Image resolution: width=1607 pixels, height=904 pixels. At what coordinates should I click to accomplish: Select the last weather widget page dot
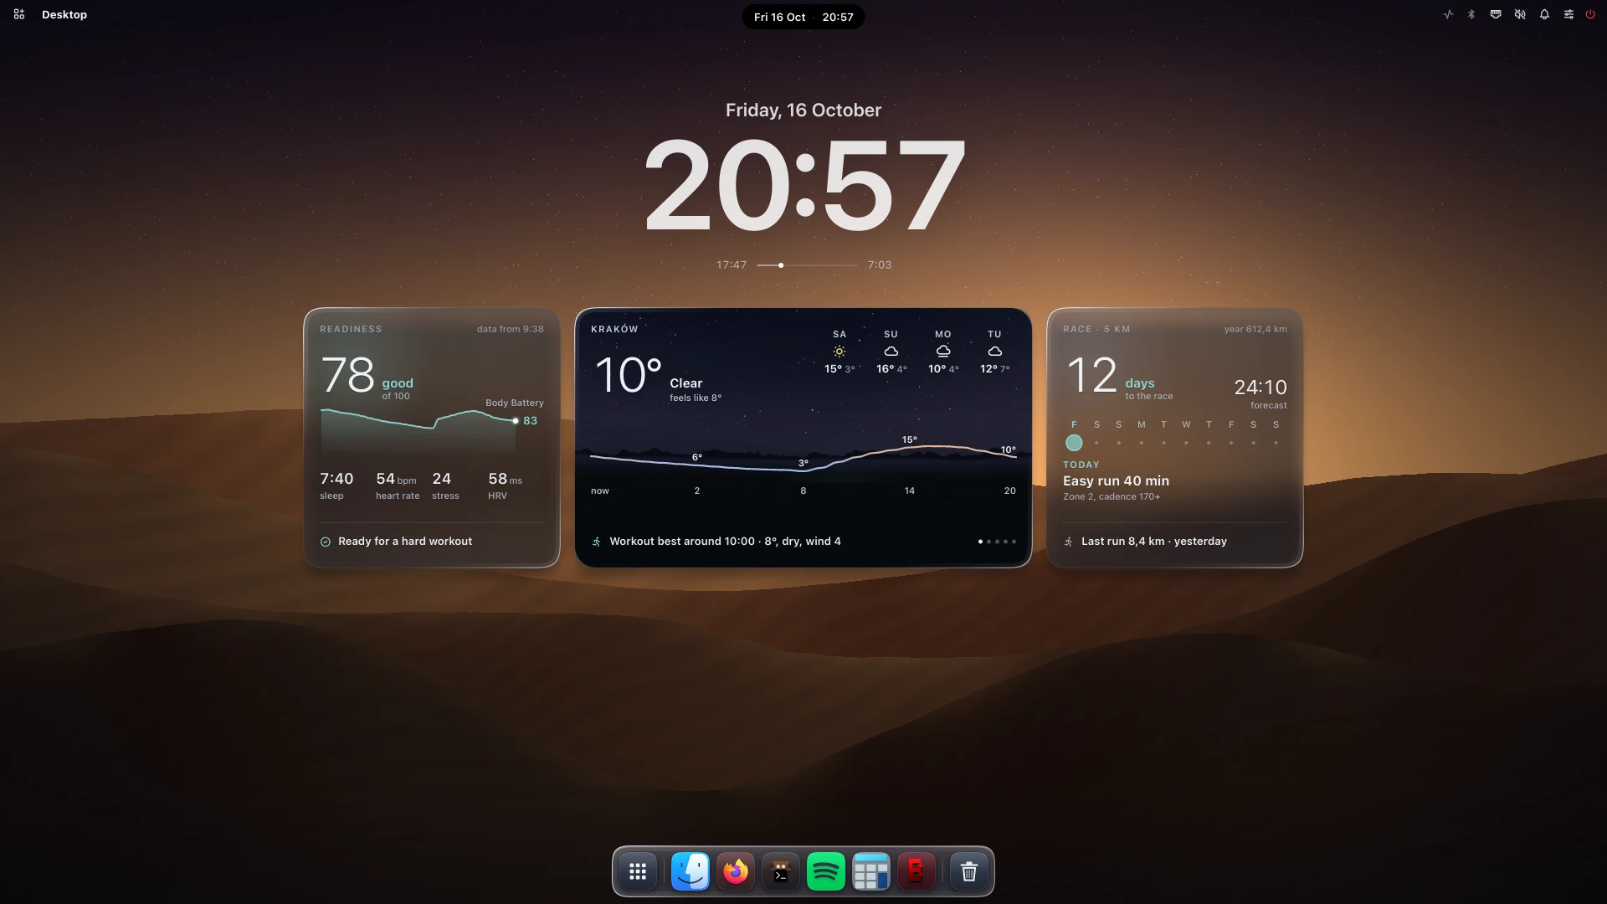(1014, 542)
